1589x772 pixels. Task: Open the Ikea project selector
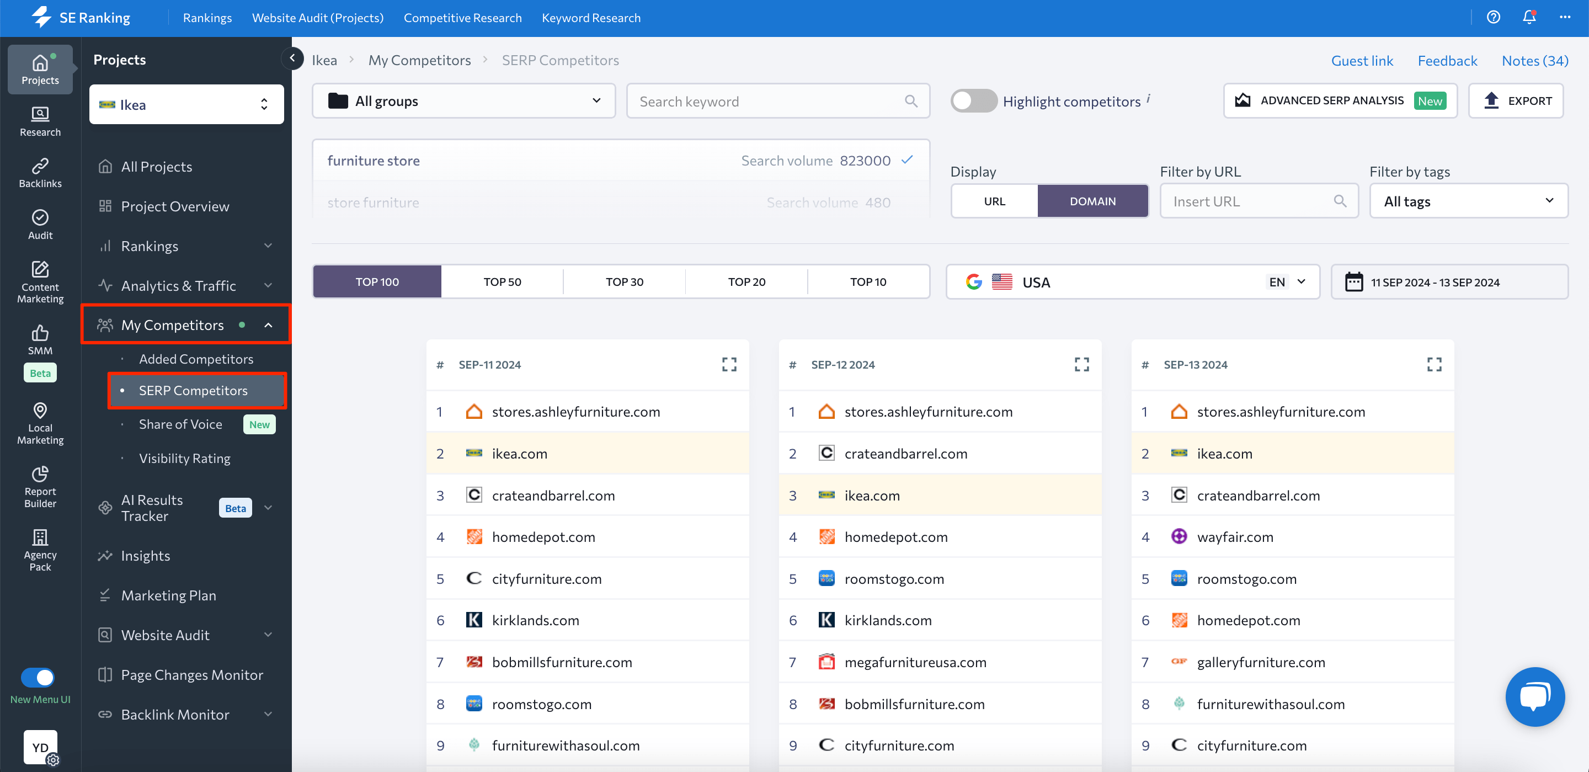click(x=186, y=104)
